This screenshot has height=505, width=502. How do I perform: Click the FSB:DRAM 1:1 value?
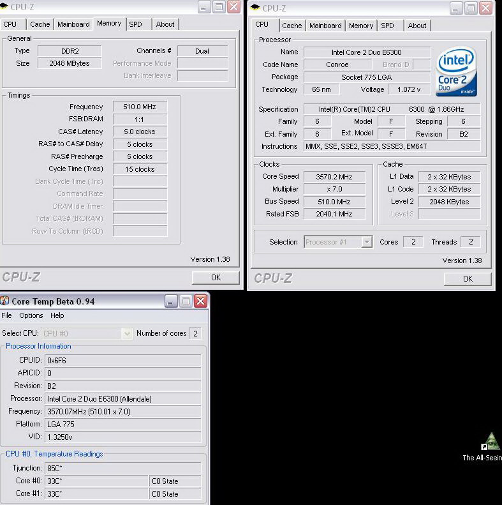tap(140, 119)
